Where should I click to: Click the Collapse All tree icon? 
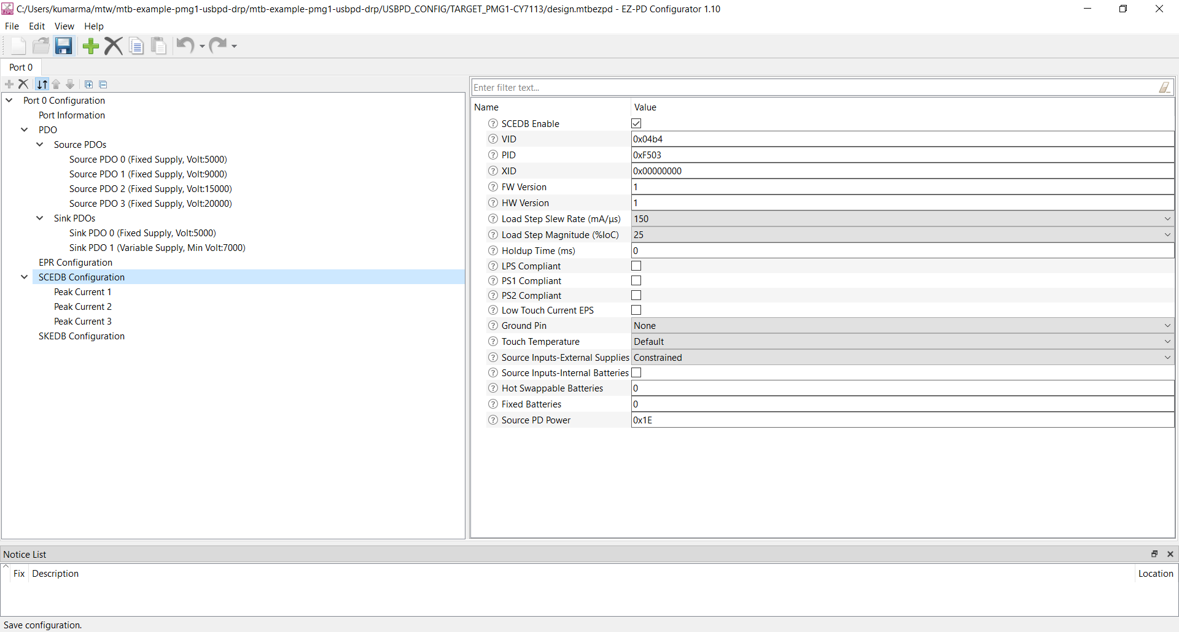click(103, 84)
